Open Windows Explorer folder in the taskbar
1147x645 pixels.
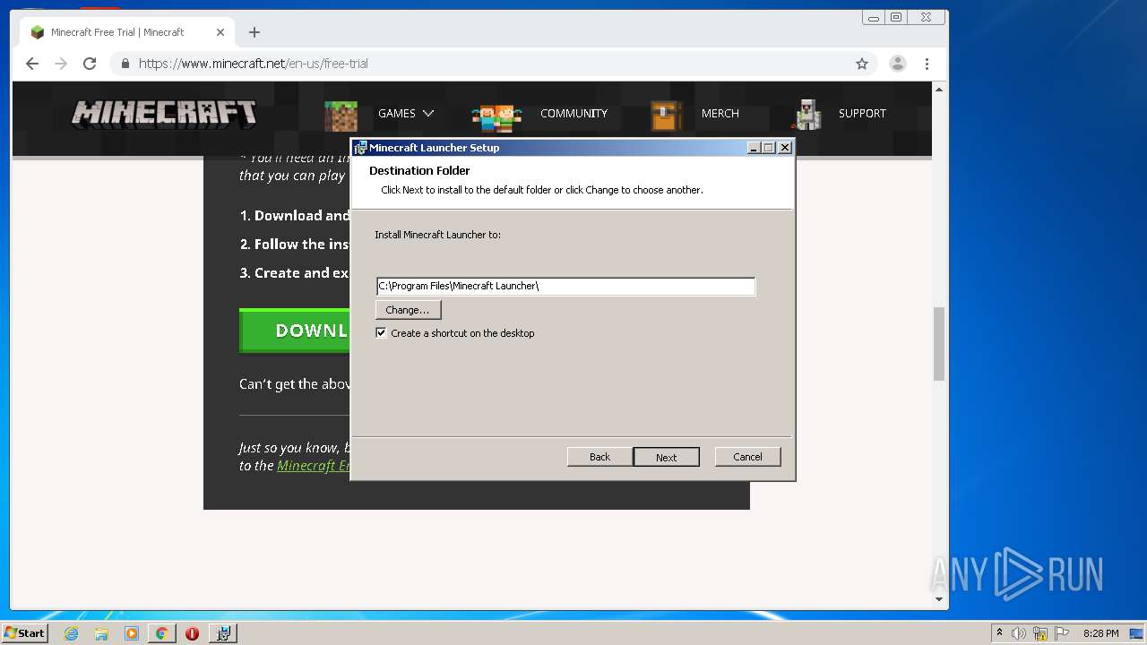pos(101,633)
